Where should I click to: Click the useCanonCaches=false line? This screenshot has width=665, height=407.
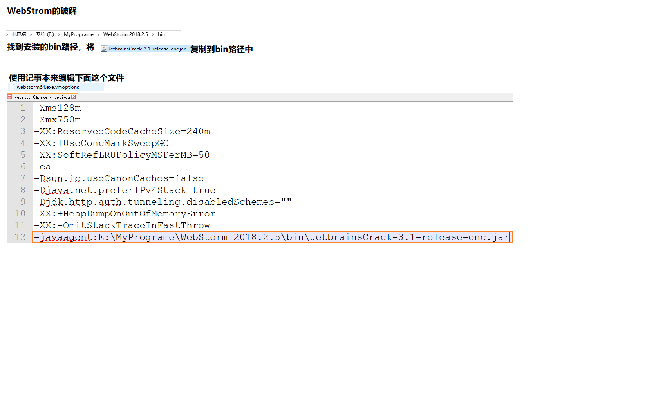click(119, 178)
